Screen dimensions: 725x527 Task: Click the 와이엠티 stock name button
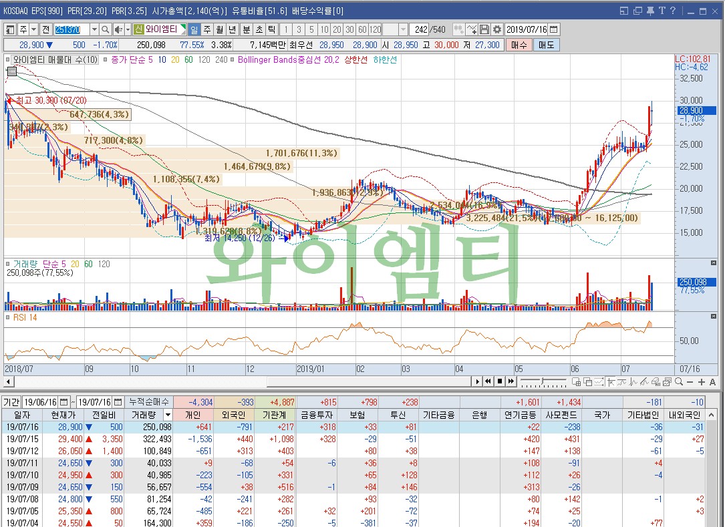(161, 29)
